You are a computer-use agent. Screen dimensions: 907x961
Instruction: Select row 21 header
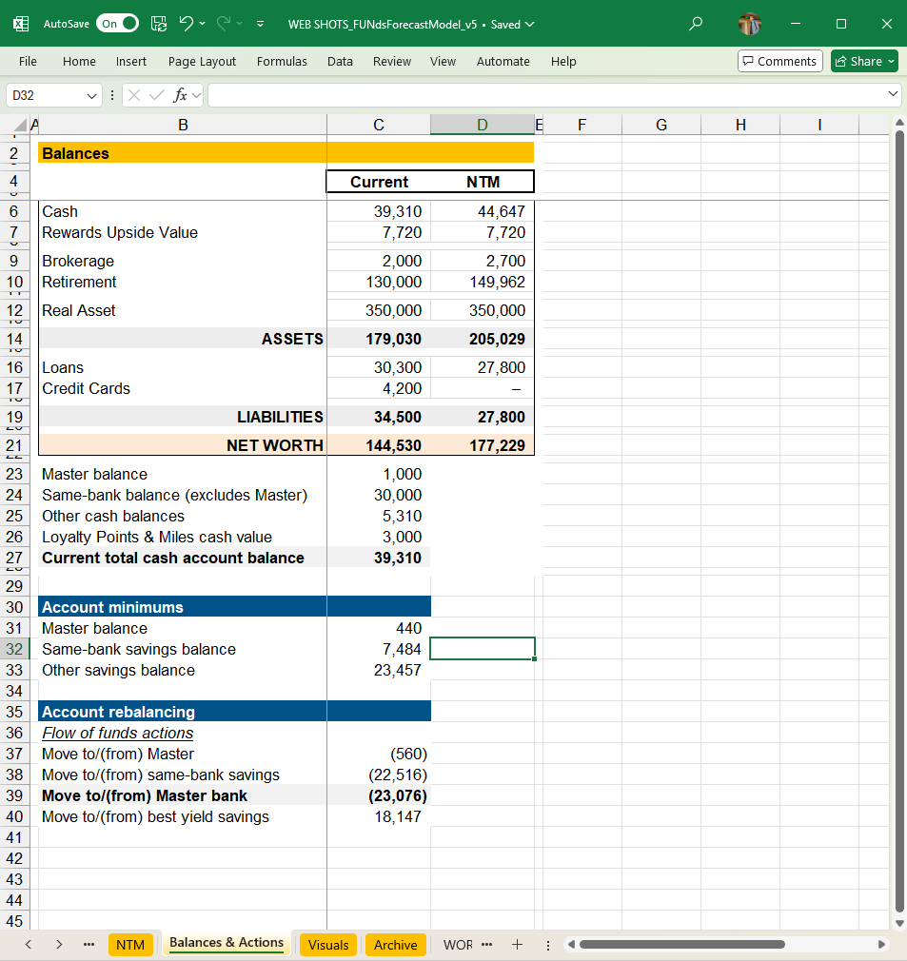coord(14,445)
